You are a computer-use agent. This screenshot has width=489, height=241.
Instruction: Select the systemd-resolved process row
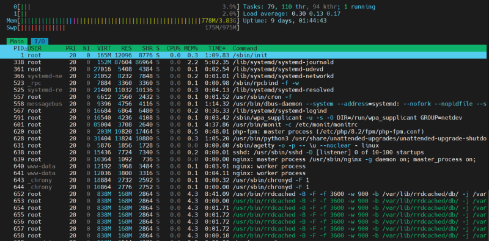click(x=243, y=90)
